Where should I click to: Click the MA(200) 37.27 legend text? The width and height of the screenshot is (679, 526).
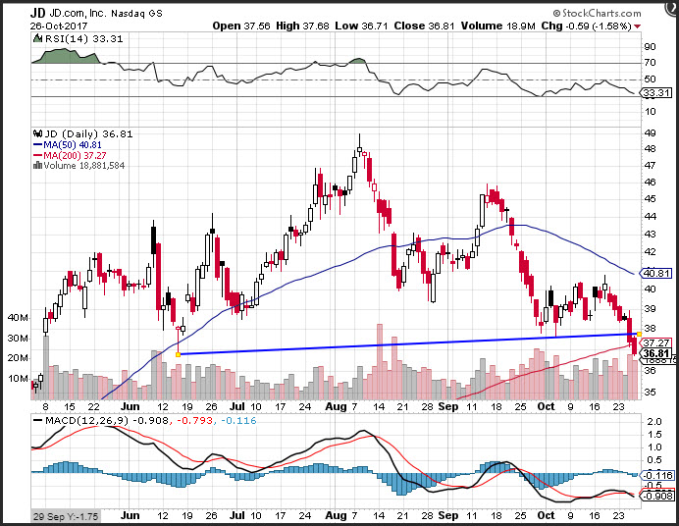(x=75, y=155)
